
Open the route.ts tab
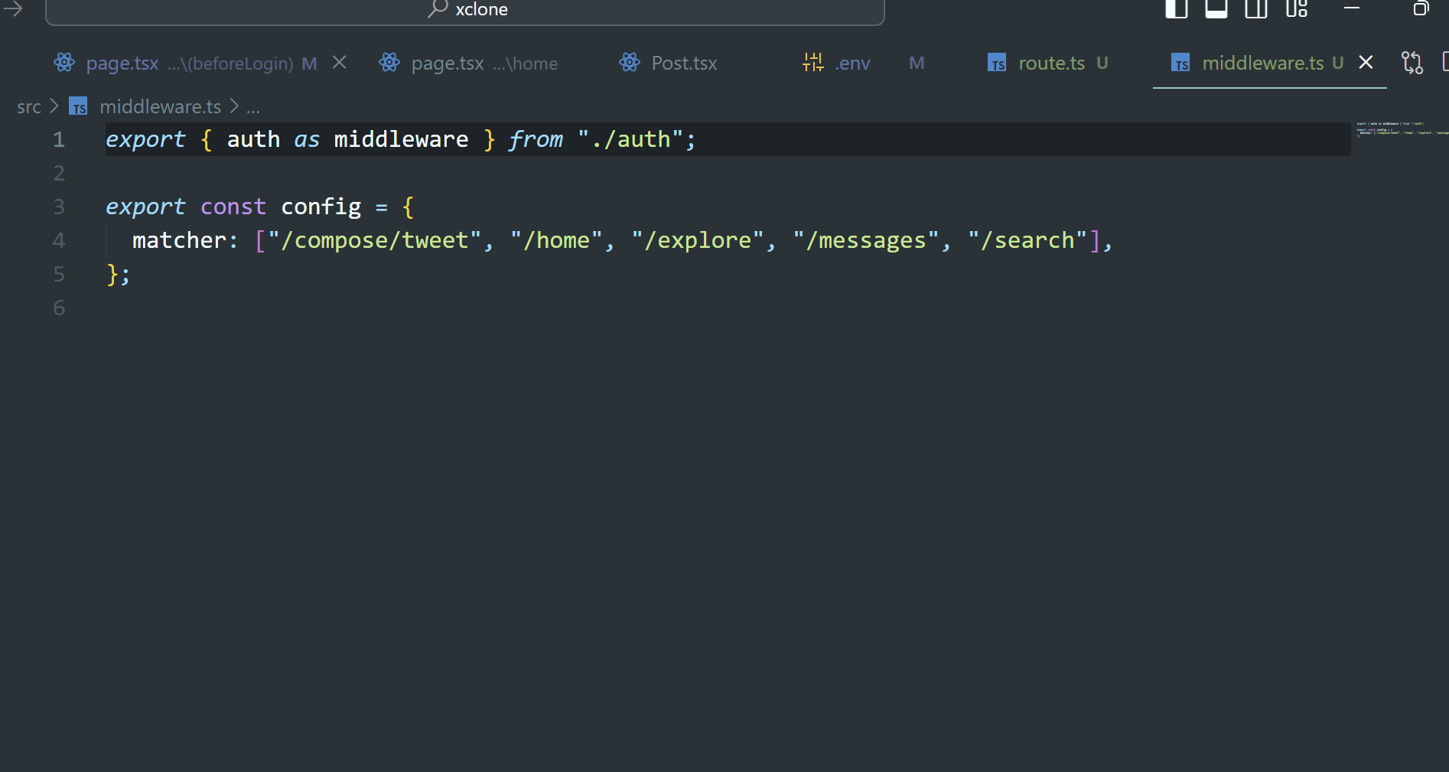click(x=1051, y=64)
